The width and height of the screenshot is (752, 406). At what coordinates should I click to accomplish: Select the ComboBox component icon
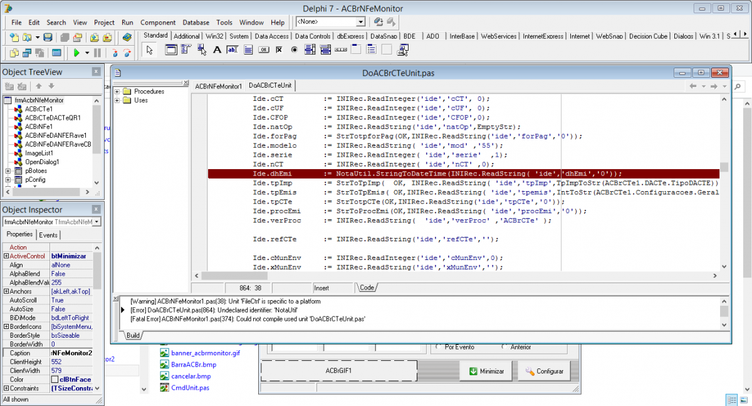325,50
